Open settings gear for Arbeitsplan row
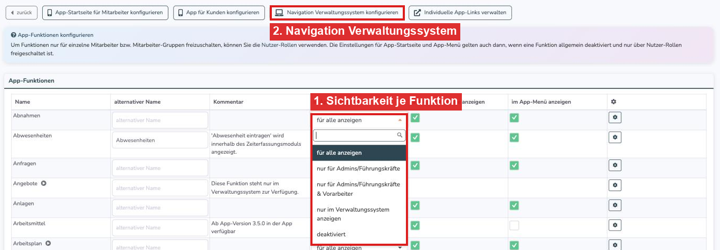 click(614, 245)
